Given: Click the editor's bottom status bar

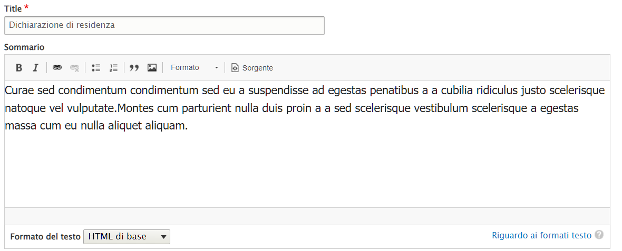Looking at the screenshot, I should [x=307, y=216].
